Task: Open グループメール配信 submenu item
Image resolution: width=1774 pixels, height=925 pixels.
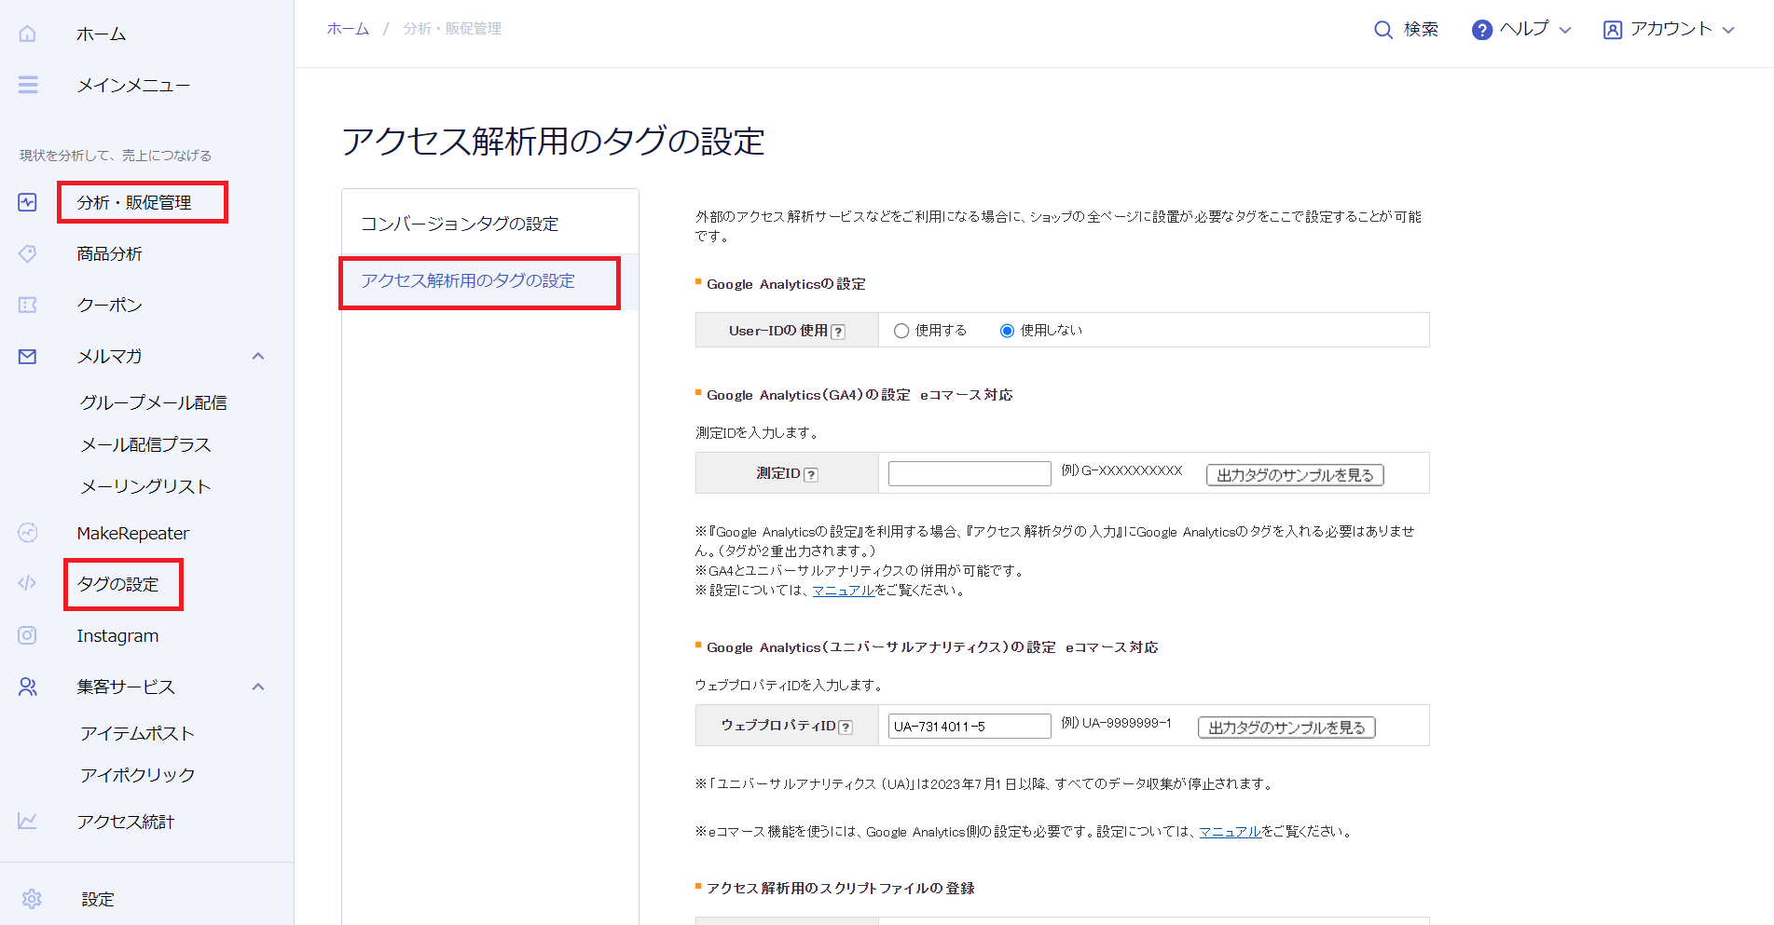Action: (x=154, y=402)
